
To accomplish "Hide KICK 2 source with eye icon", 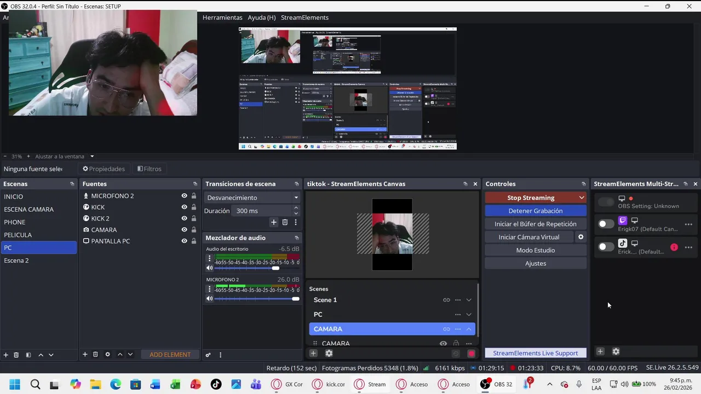I will coord(184,218).
